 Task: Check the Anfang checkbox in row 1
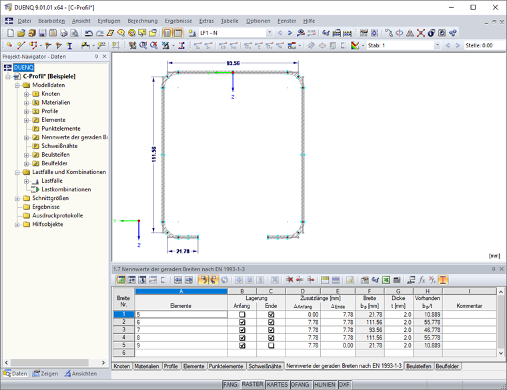click(x=242, y=315)
